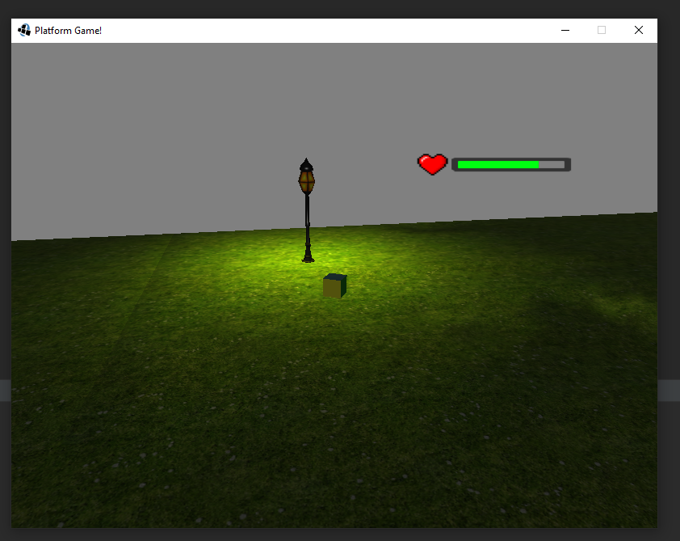Select the street lamp lantern head
The image size is (680, 541).
(306, 177)
